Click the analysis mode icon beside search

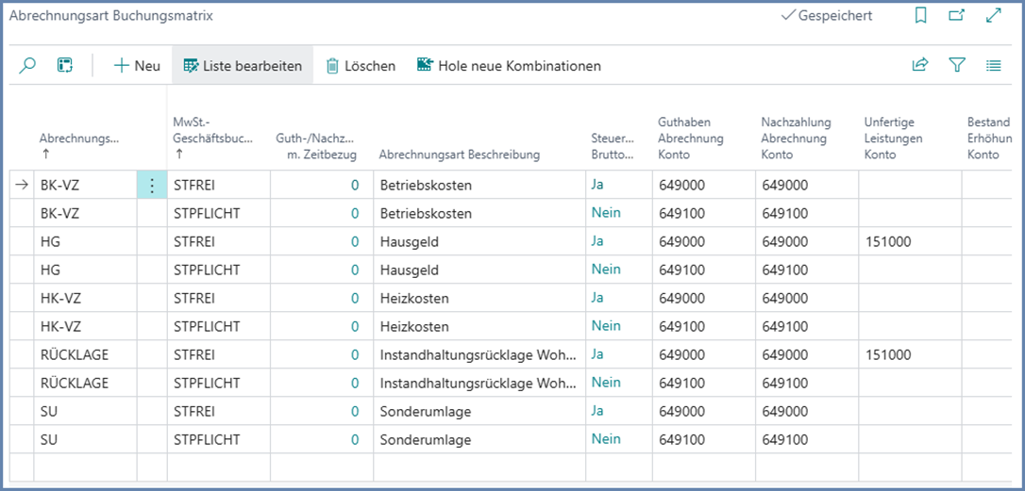click(65, 65)
